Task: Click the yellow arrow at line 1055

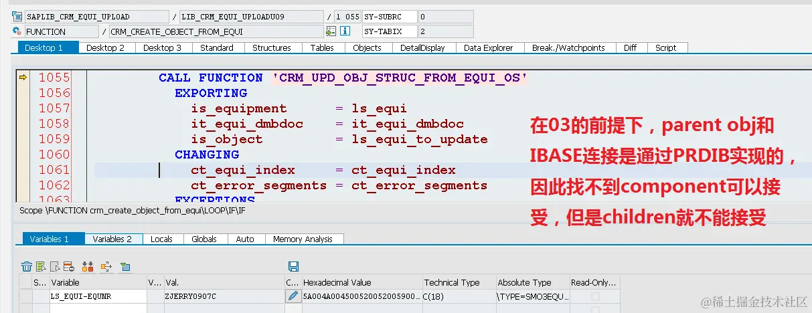Action: pyautogui.click(x=23, y=78)
